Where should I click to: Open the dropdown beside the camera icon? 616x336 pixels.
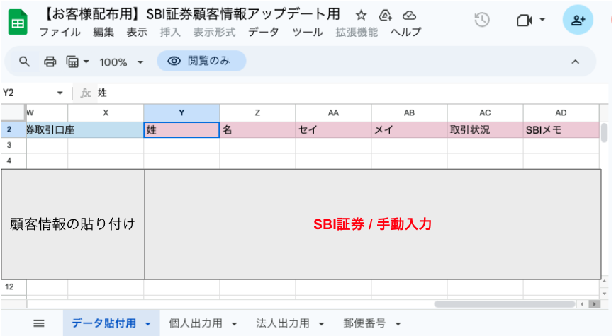click(542, 19)
